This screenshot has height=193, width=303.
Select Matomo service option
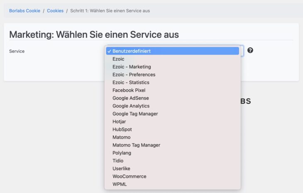tap(172, 137)
